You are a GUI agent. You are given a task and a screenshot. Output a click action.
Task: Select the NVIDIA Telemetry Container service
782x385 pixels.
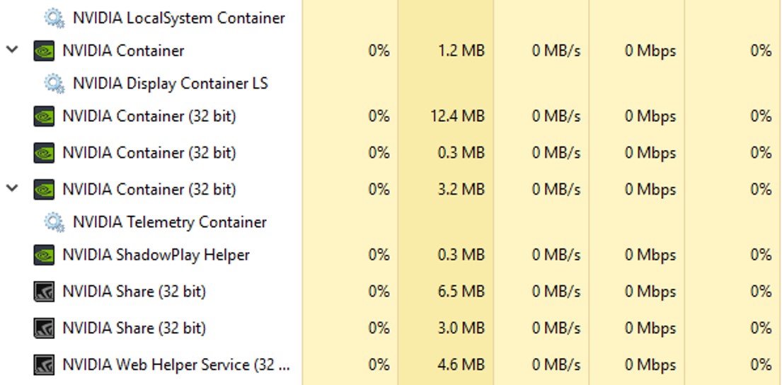pos(169,222)
